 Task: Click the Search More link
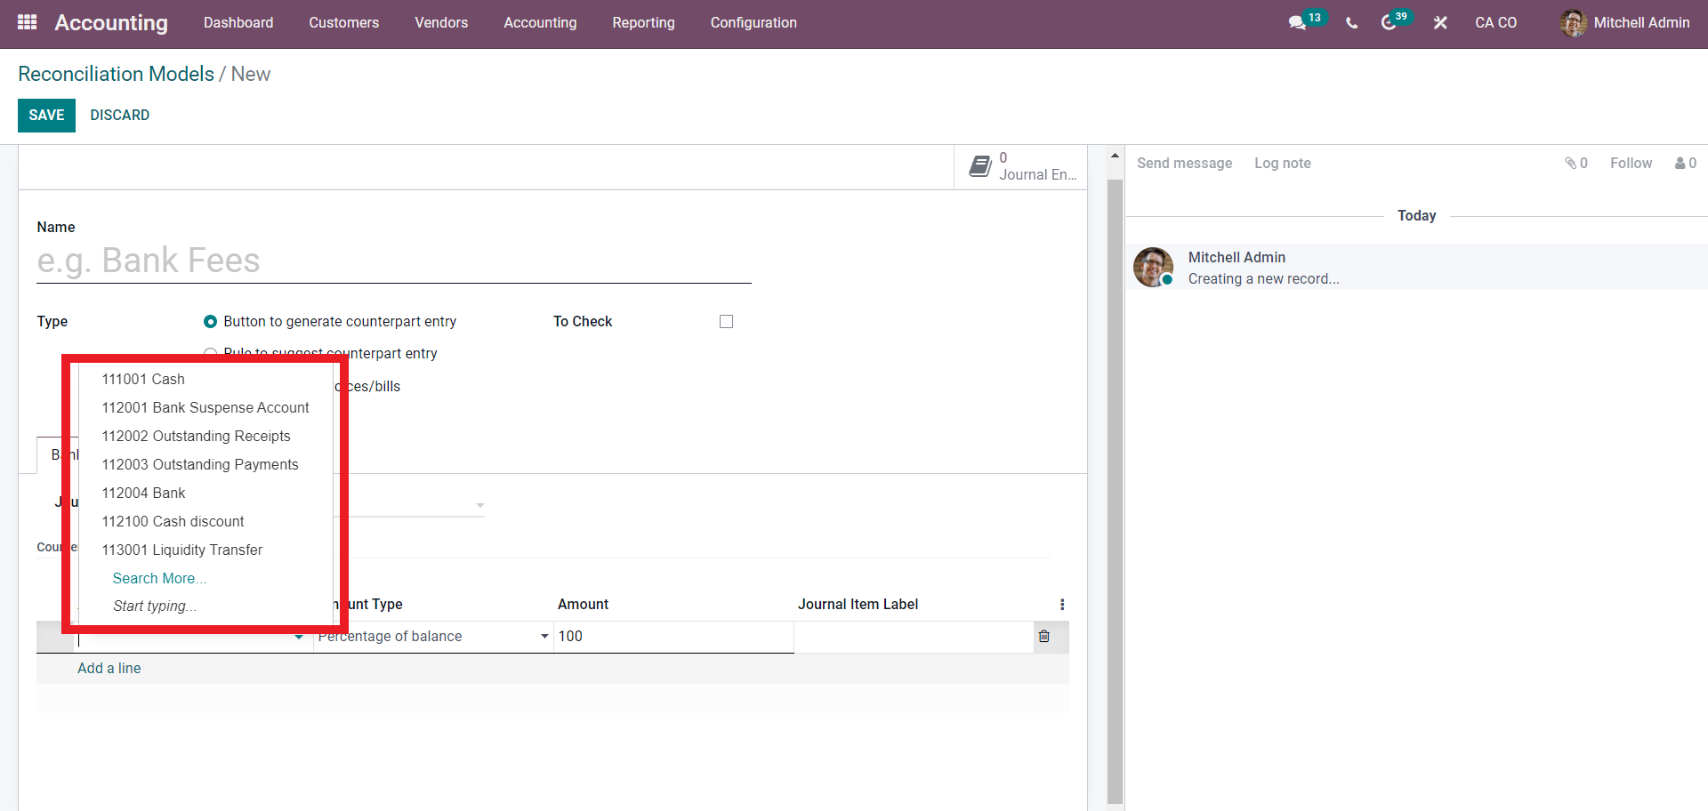159,578
